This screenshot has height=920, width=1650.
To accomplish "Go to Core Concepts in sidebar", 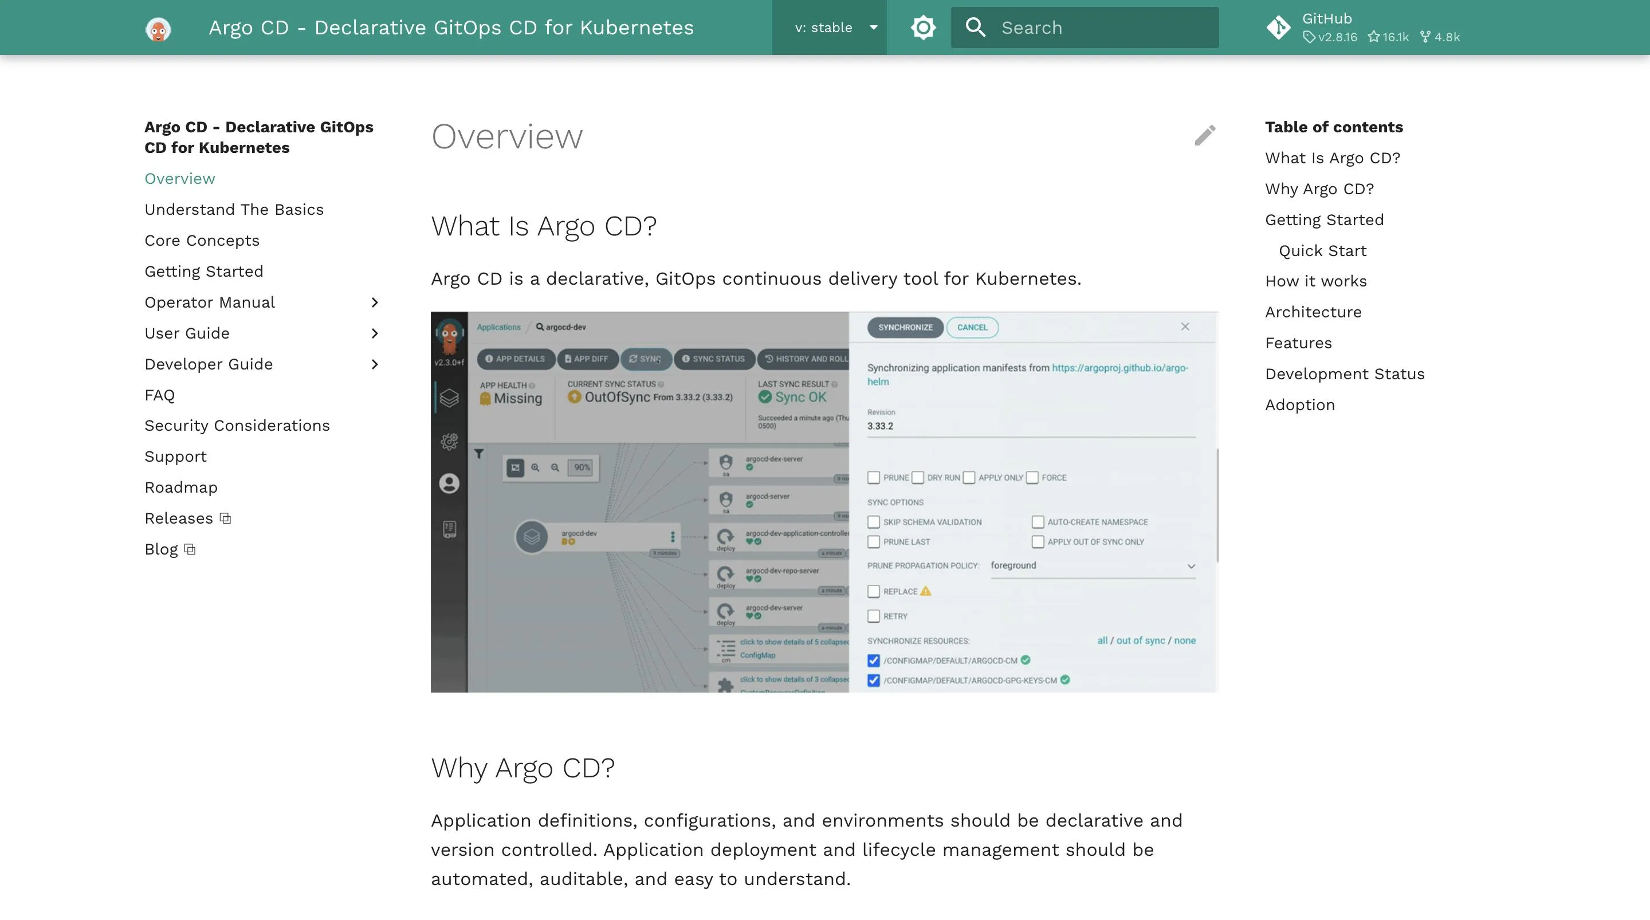I will point(202,240).
